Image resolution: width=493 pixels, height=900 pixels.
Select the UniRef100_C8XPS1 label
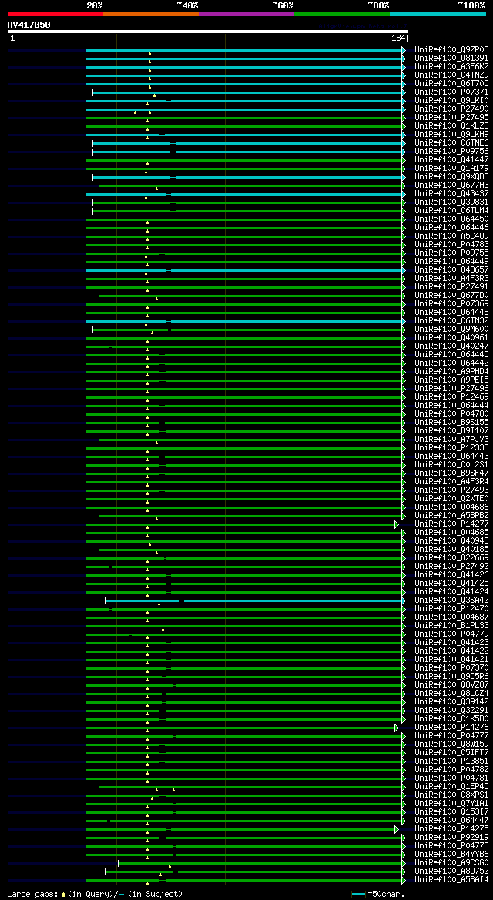pos(451,795)
